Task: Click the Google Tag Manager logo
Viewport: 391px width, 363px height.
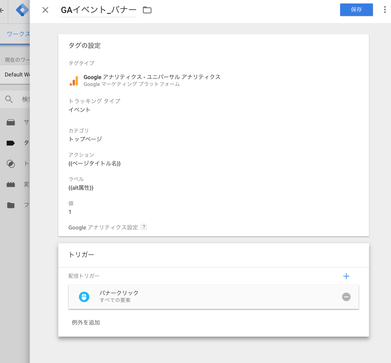Action: coord(22,11)
